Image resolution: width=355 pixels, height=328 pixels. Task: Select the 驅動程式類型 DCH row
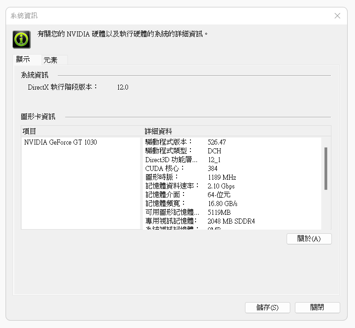[x=232, y=151]
